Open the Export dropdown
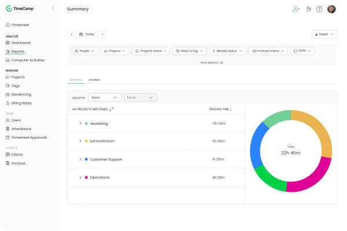 tap(324, 34)
